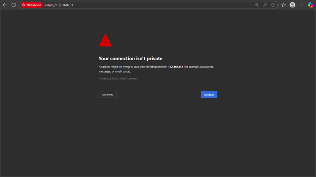Viewport: 316px width, 177px height.
Task: Open the zoom magnifier in address bar
Action: (257, 5)
